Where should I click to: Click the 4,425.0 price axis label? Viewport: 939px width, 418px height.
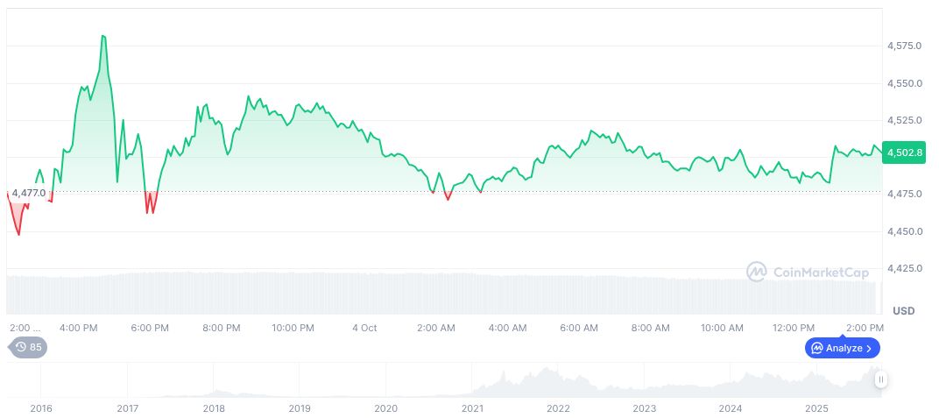905,268
